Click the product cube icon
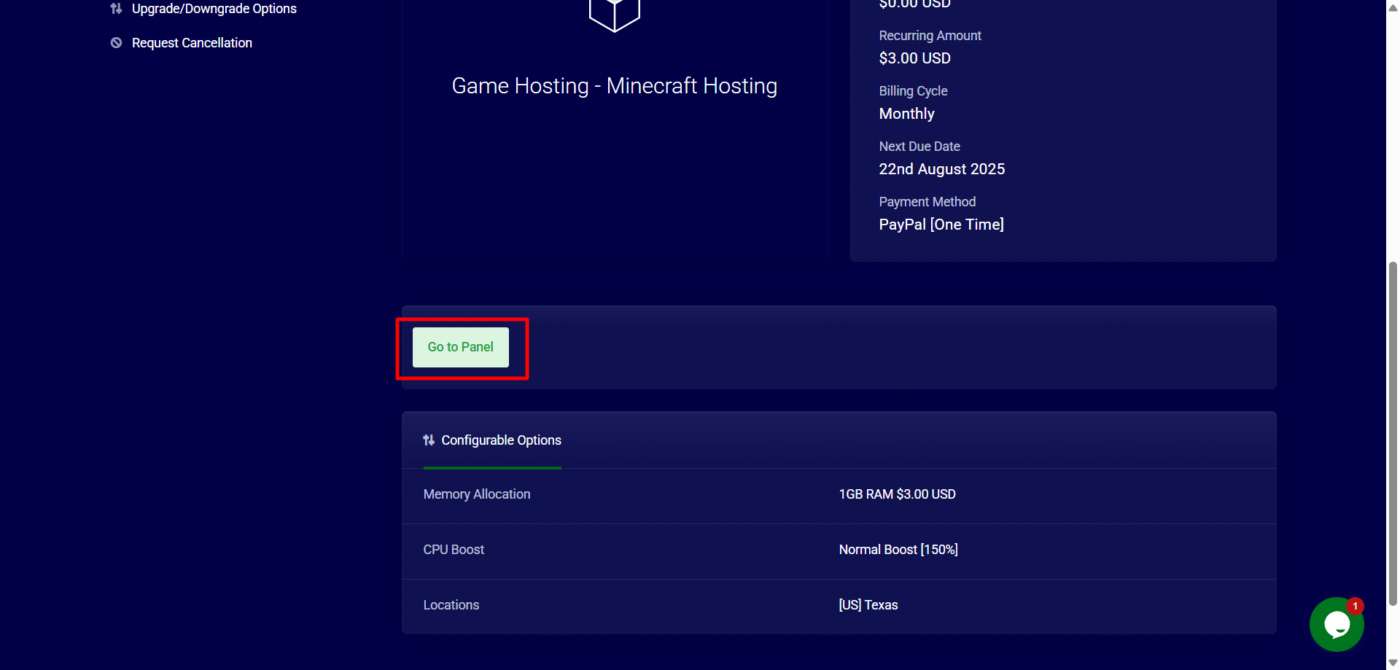Viewport: 1400px width, 670px height. tap(614, 15)
